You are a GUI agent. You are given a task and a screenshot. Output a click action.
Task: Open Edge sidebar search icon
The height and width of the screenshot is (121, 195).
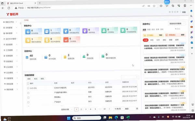[x=191, y=16]
